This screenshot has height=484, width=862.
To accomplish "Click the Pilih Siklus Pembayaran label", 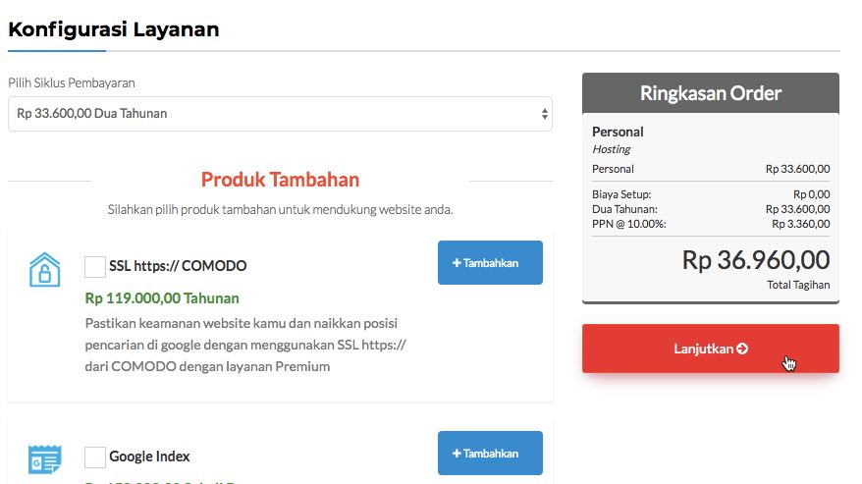I will point(72,82).
